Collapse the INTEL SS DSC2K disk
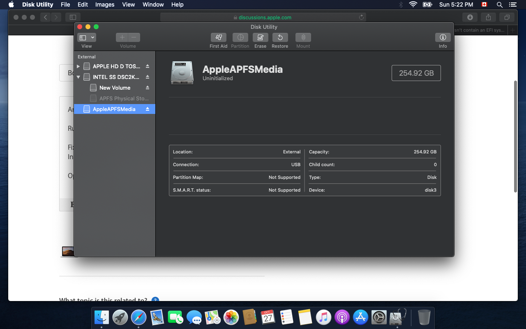The width and height of the screenshot is (526, 329). (x=78, y=77)
